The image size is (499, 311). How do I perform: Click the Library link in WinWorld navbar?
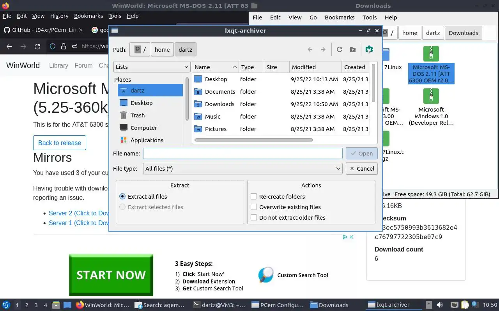[x=58, y=65]
